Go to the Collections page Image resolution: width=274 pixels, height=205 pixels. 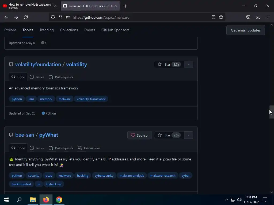tap(69, 30)
